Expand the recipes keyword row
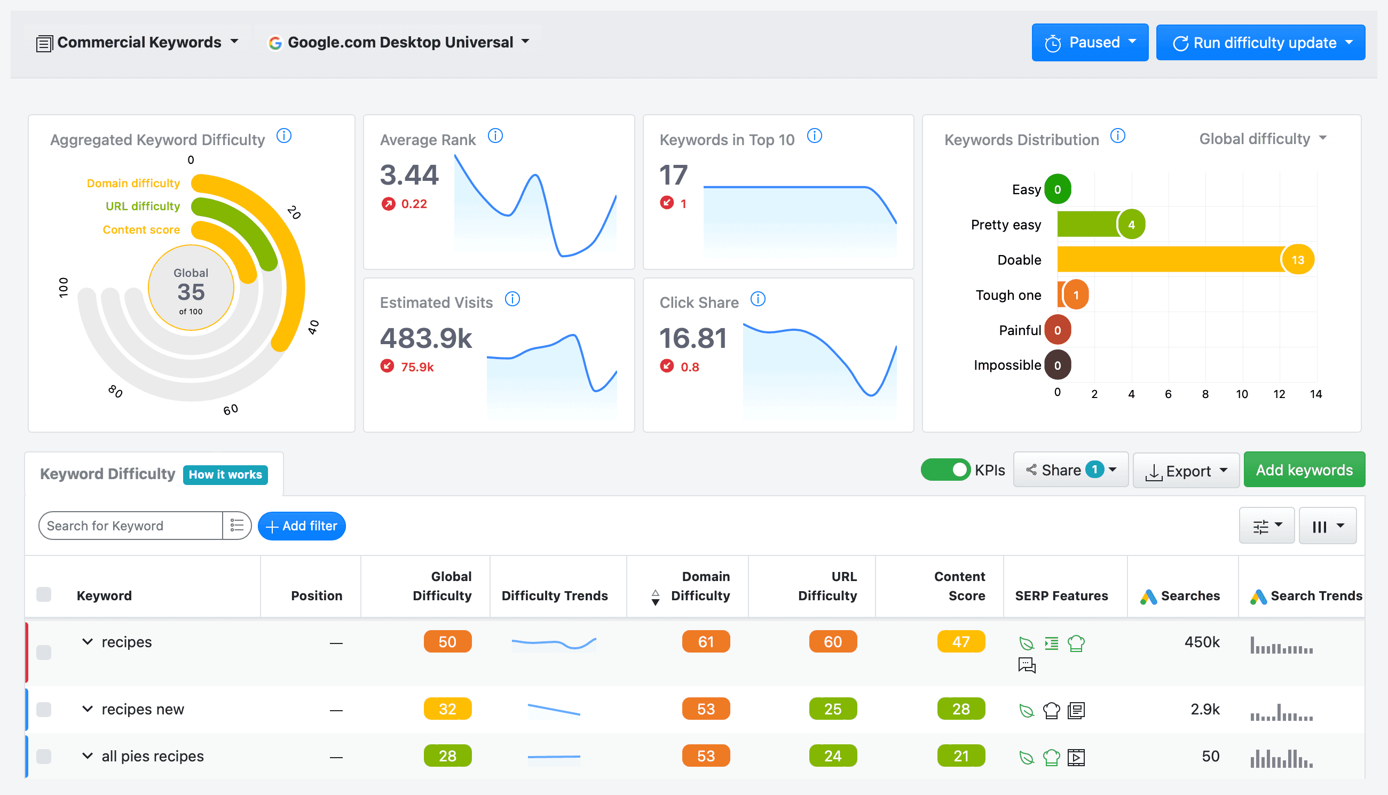The image size is (1388, 795). coord(88,641)
